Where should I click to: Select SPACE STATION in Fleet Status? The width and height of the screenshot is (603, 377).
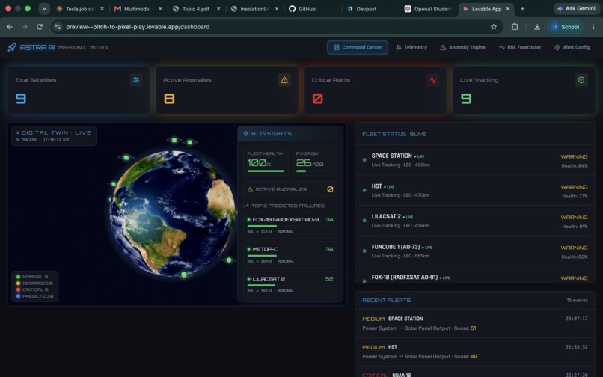pyautogui.click(x=475, y=160)
